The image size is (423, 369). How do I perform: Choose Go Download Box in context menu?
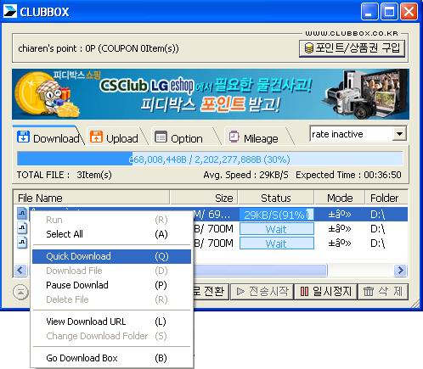(111, 358)
